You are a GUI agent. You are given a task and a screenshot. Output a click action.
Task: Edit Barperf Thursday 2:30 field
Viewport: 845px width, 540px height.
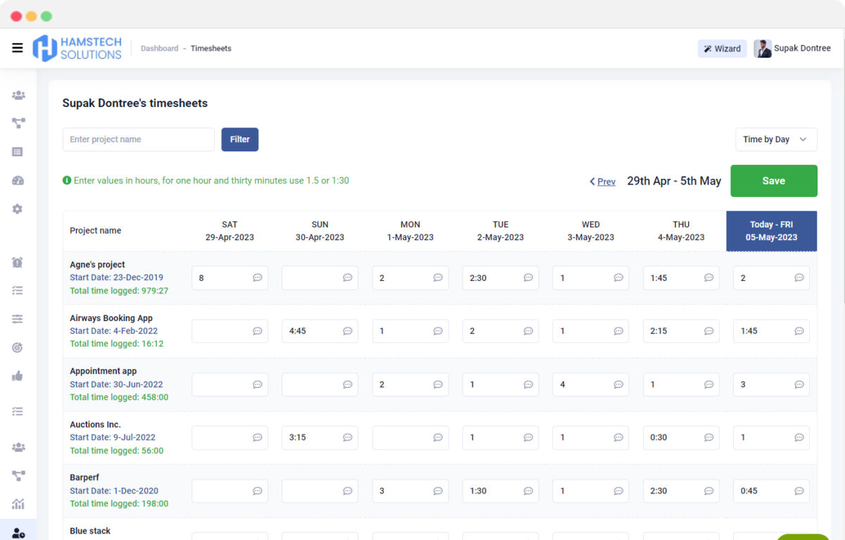[681, 491]
